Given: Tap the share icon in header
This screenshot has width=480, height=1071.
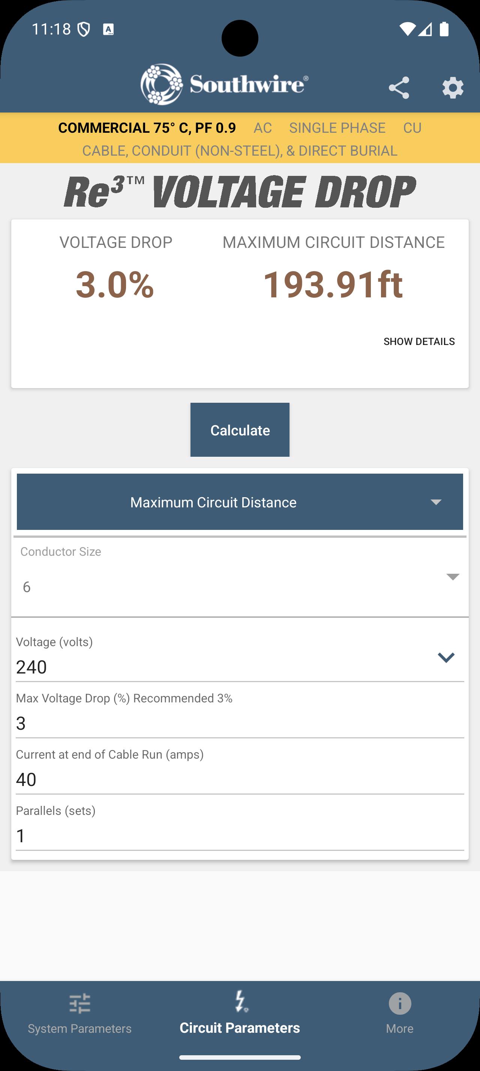Looking at the screenshot, I should [399, 88].
